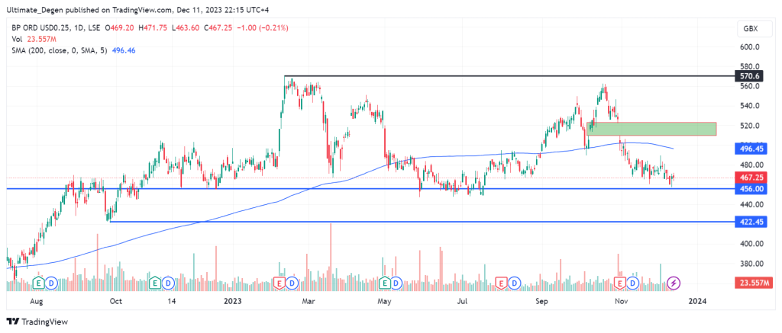Viewport: 782px width, 333px height.
Task: Click green earnings E icon near Aug
Action: (39, 283)
